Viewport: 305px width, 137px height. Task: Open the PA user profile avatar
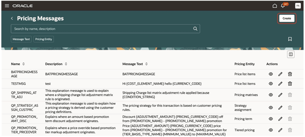[298, 6]
